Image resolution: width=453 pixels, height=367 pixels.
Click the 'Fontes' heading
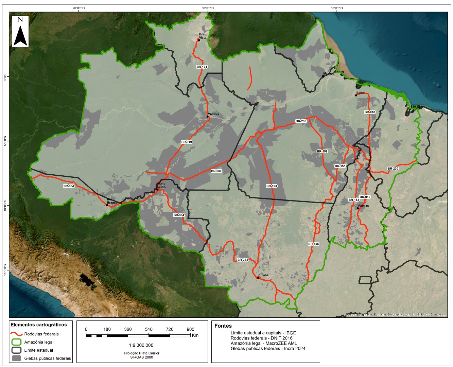pos(223,326)
